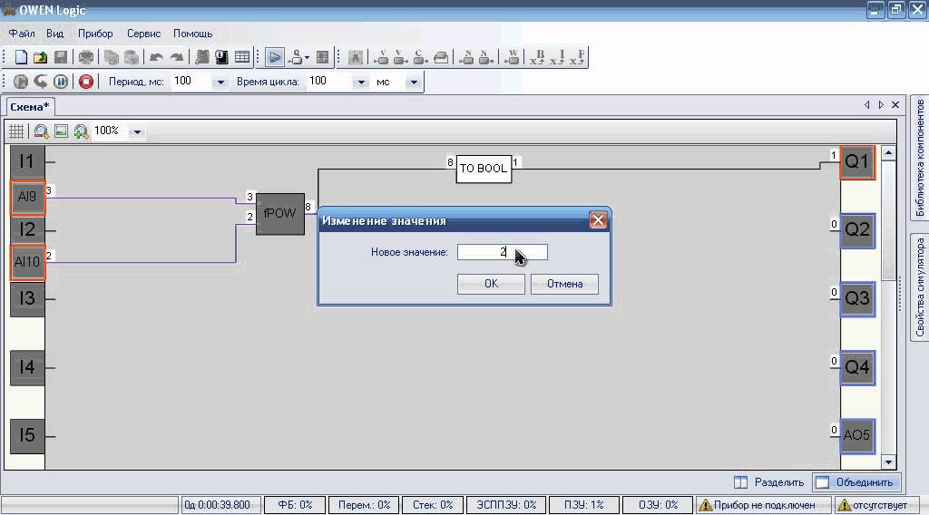Toggle the simulator mode play icon
Viewport: 929px width, 515px height.
pyautogui.click(x=274, y=57)
